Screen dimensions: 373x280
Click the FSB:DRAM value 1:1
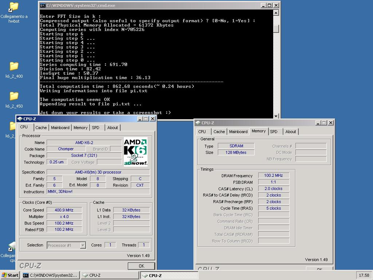coord(274,182)
